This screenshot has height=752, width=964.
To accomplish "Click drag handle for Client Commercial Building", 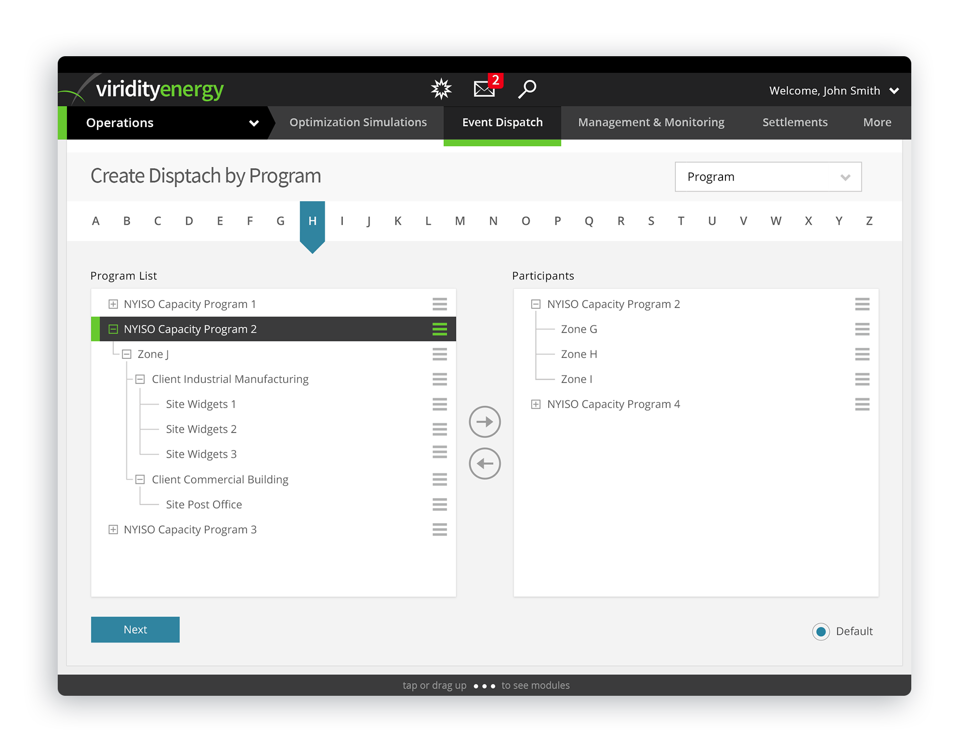I will [439, 479].
